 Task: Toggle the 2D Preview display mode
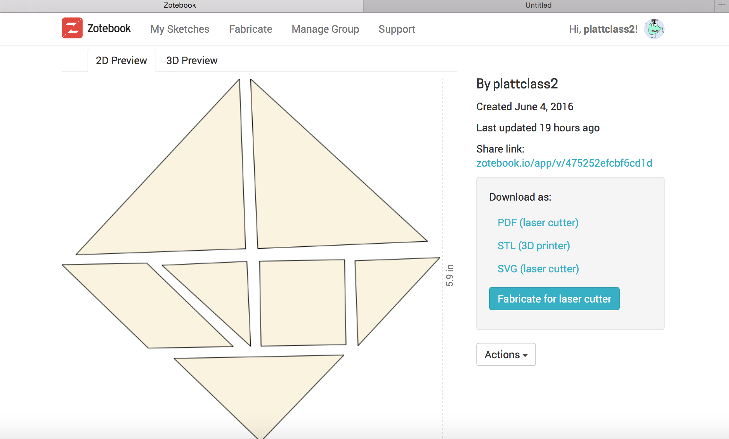tap(122, 61)
